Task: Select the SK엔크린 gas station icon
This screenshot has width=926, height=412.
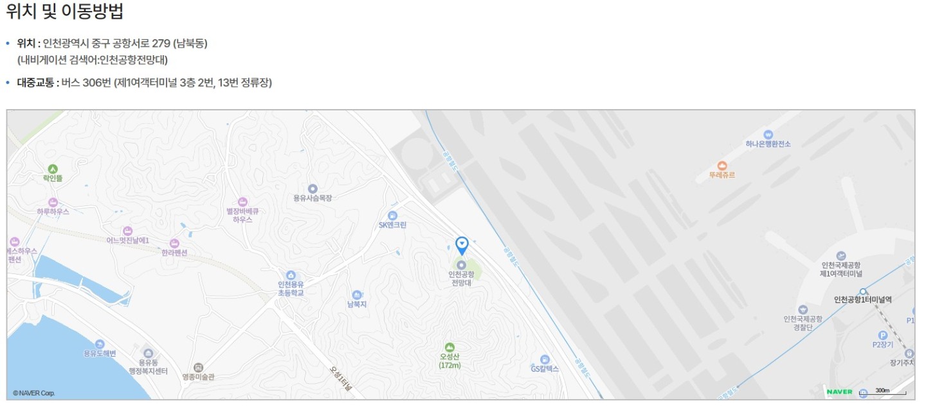Action: point(393,215)
